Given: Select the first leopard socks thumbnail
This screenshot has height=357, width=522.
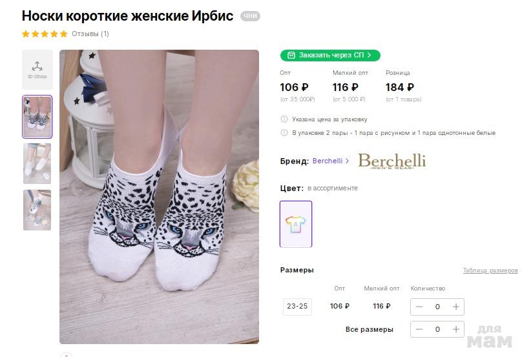Looking at the screenshot, I should [37, 117].
